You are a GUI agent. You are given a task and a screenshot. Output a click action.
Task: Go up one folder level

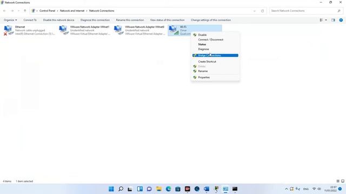[x=25, y=11]
